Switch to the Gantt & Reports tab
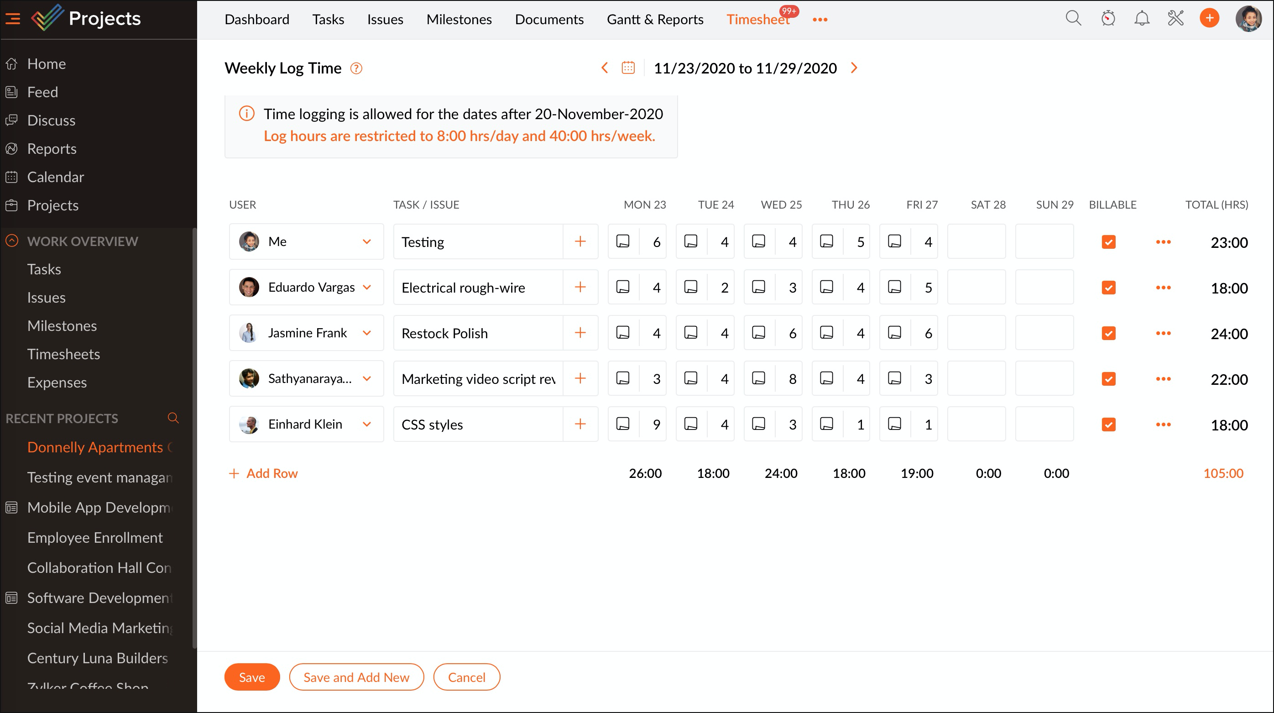Screen dimensions: 1274x713 (655, 19)
